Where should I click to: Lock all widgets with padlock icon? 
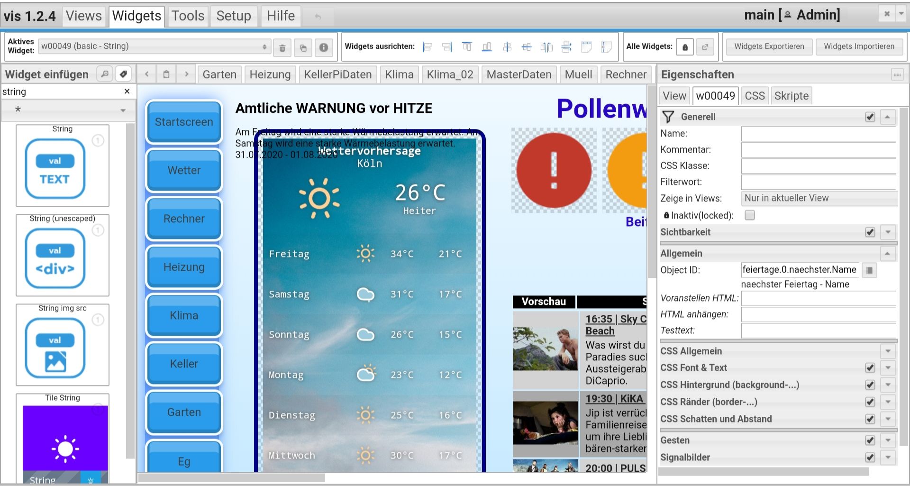[685, 47]
